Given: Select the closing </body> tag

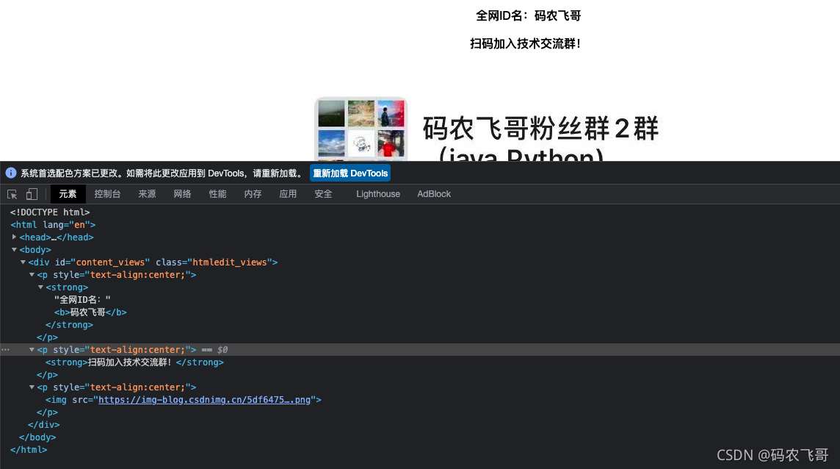Looking at the screenshot, I should [x=37, y=437].
